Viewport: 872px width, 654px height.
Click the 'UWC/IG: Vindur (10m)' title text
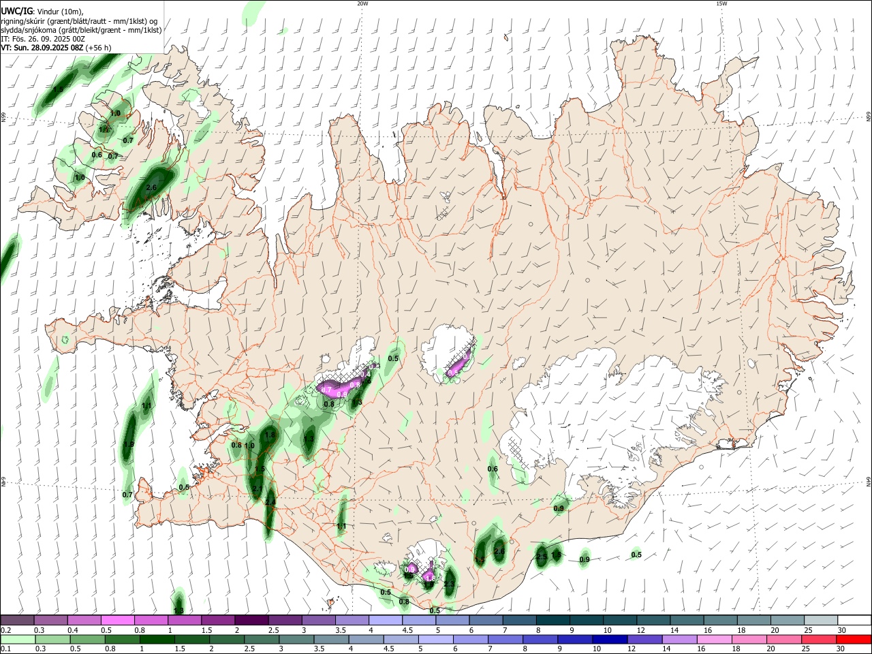42,10
